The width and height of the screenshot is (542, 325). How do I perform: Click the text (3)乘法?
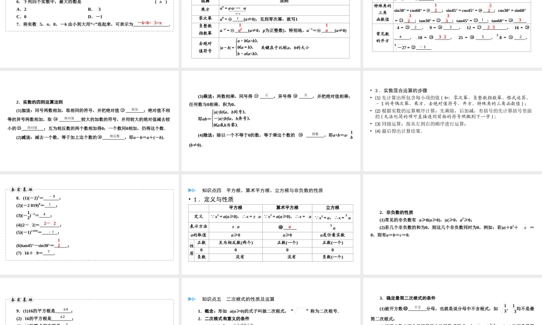[x=206, y=96]
